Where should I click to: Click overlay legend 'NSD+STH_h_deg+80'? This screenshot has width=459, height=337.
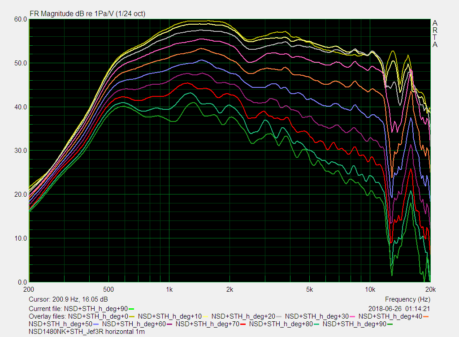(281, 324)
